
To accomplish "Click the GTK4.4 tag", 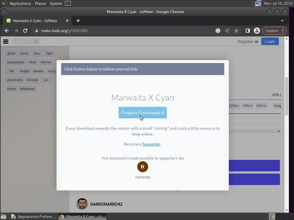I will pos(247,106).
